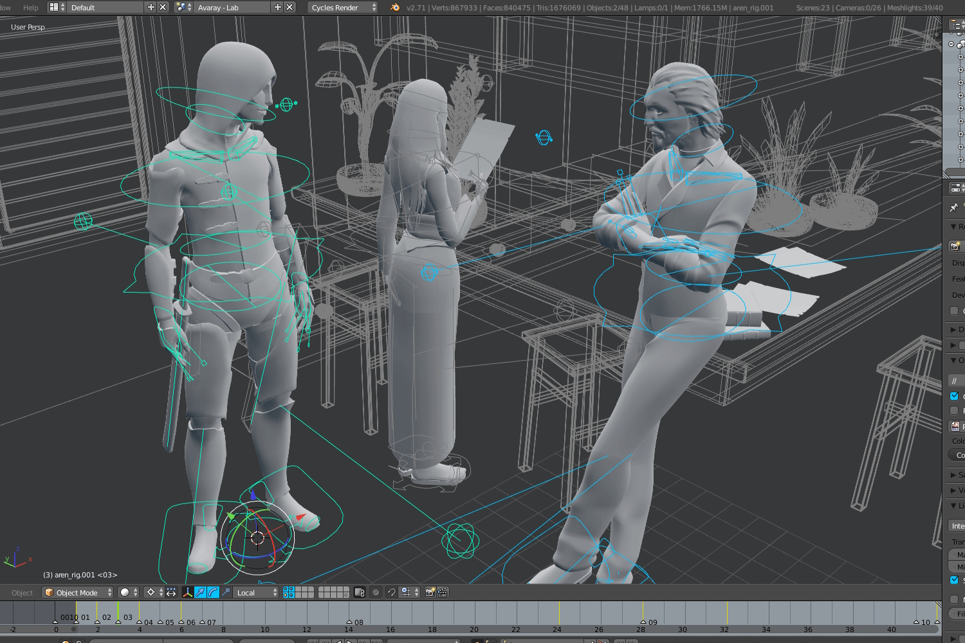The height and width of the screenshot is (643, 965).
Task: Click the OpenGL render animation clapperboard icon
Action: tap(443, 592)
